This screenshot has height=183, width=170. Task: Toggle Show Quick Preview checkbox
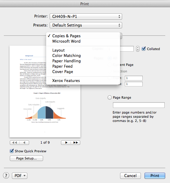12,151
